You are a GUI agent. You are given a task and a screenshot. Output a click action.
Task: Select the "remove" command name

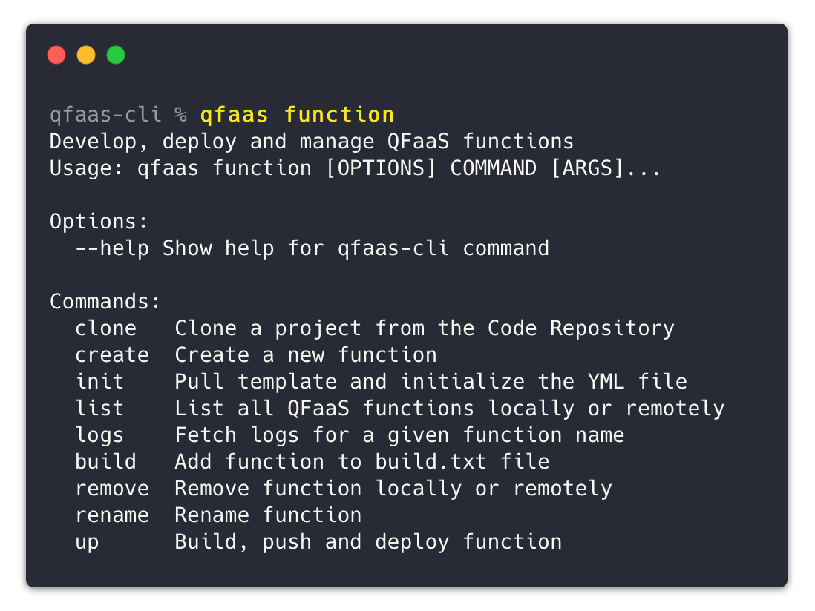click(x=112, y=489)
